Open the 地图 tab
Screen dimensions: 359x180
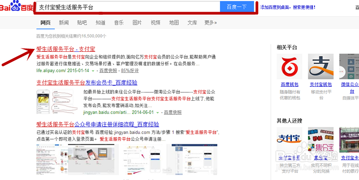coord(174,23)
